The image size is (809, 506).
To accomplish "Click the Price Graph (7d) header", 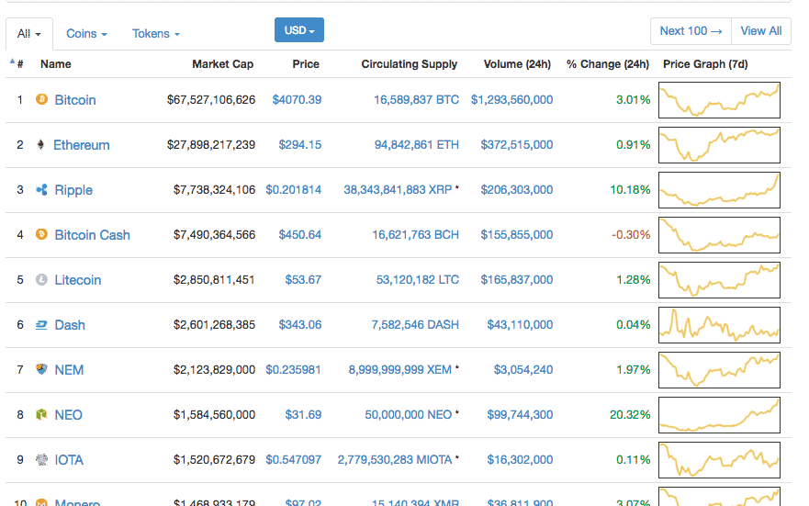I will pyautogui.click(x=705, y=64).
